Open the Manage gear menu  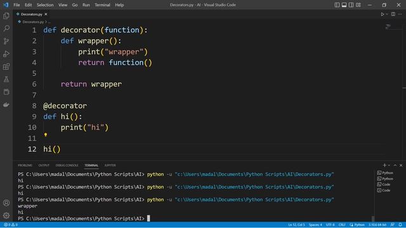pos(6,215)
